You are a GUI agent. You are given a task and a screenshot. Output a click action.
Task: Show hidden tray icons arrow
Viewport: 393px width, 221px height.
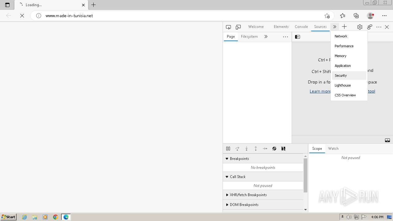(342, 217)
